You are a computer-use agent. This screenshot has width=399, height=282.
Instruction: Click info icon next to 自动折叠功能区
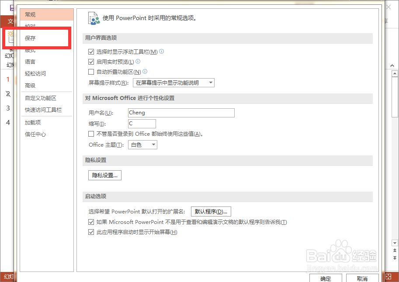pos(145,72)
